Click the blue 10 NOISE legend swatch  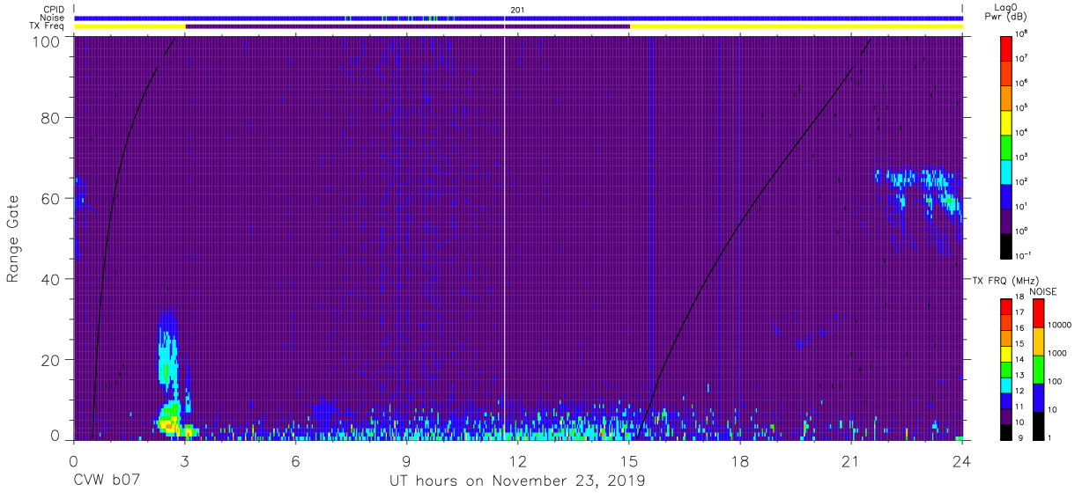pos(1038,397)
